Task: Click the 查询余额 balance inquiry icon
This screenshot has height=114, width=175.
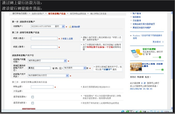Action: pos(70,27)
